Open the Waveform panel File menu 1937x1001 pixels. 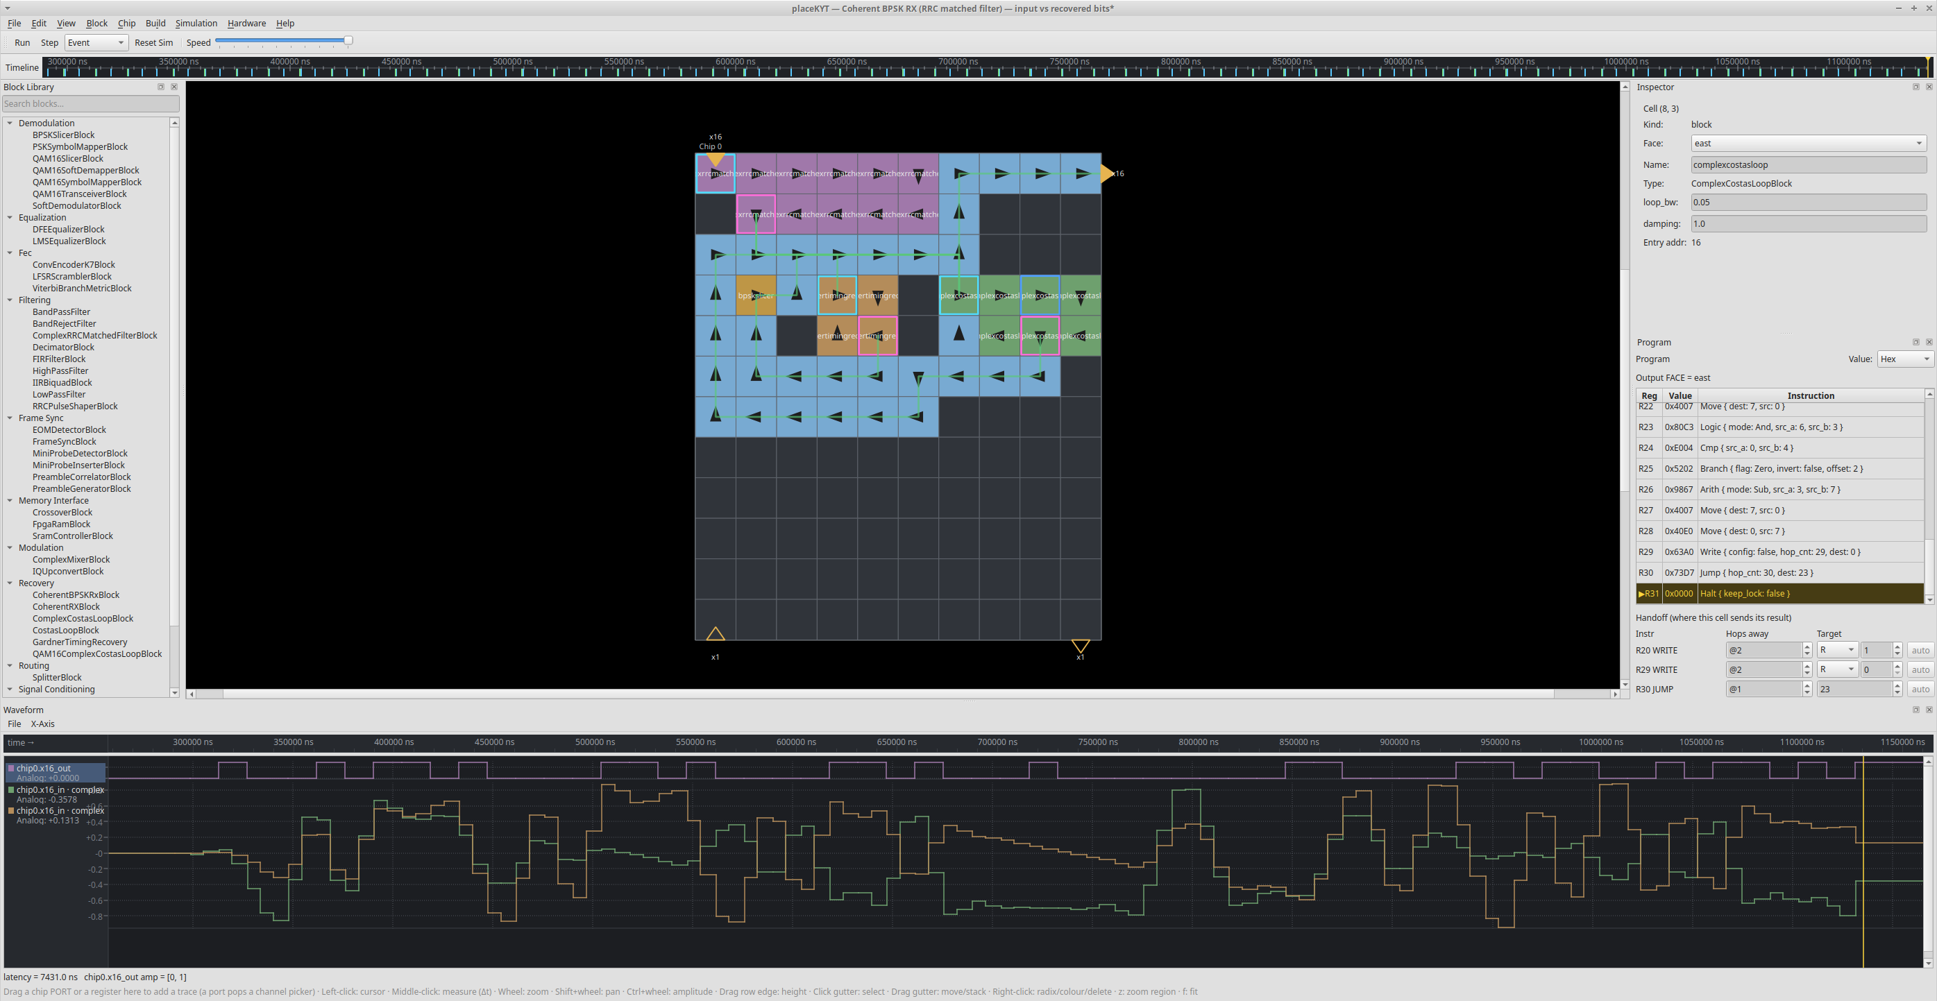pos(15,724)
